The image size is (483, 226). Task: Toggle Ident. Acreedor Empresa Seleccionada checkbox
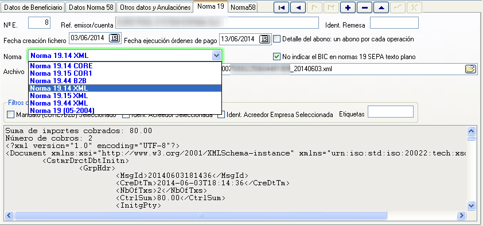click(x=221, y=115)
